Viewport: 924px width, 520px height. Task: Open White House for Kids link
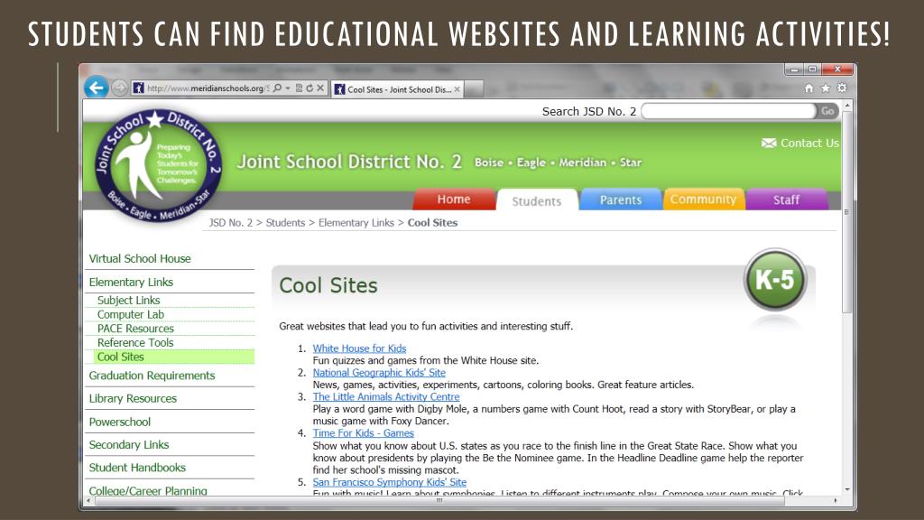coord(359,348)
